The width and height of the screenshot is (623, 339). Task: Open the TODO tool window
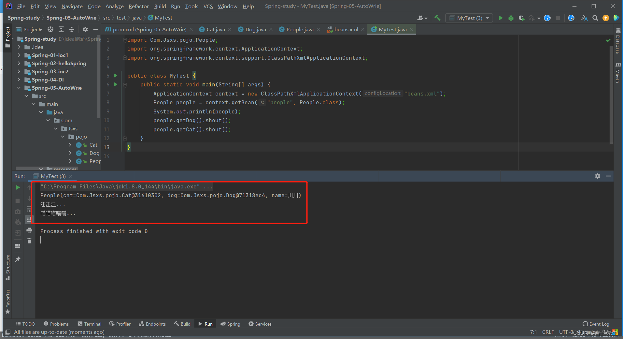click(25, 324)
